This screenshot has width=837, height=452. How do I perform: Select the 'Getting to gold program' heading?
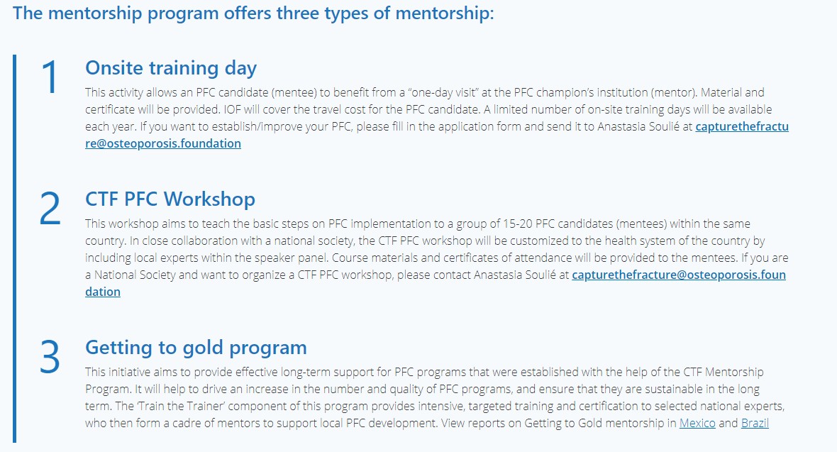pyautogui.click(x=196, y=347)
